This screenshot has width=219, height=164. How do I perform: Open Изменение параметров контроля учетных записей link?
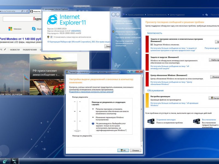click(126, 33)
